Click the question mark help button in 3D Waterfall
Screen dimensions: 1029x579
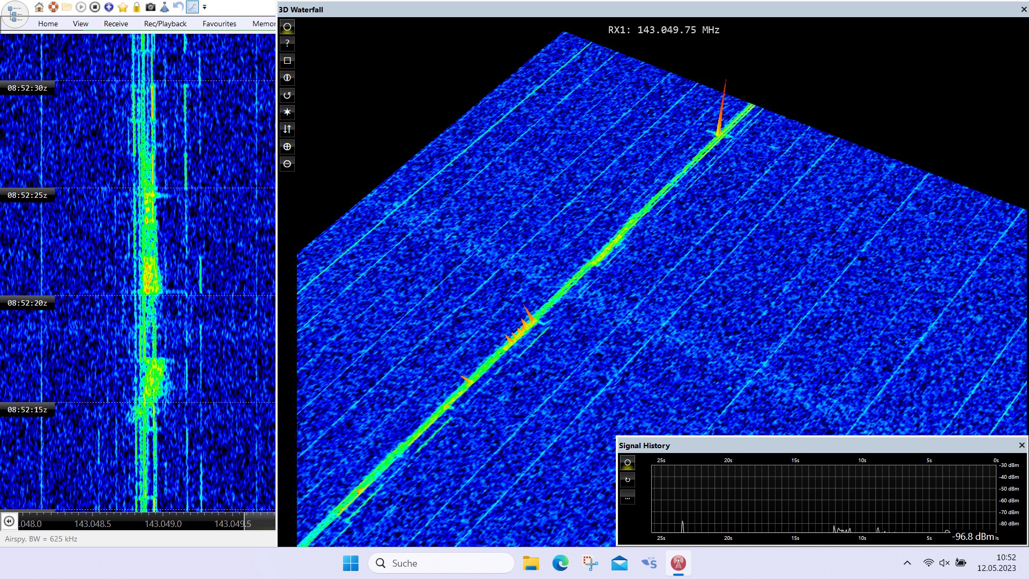pos(287,43)
